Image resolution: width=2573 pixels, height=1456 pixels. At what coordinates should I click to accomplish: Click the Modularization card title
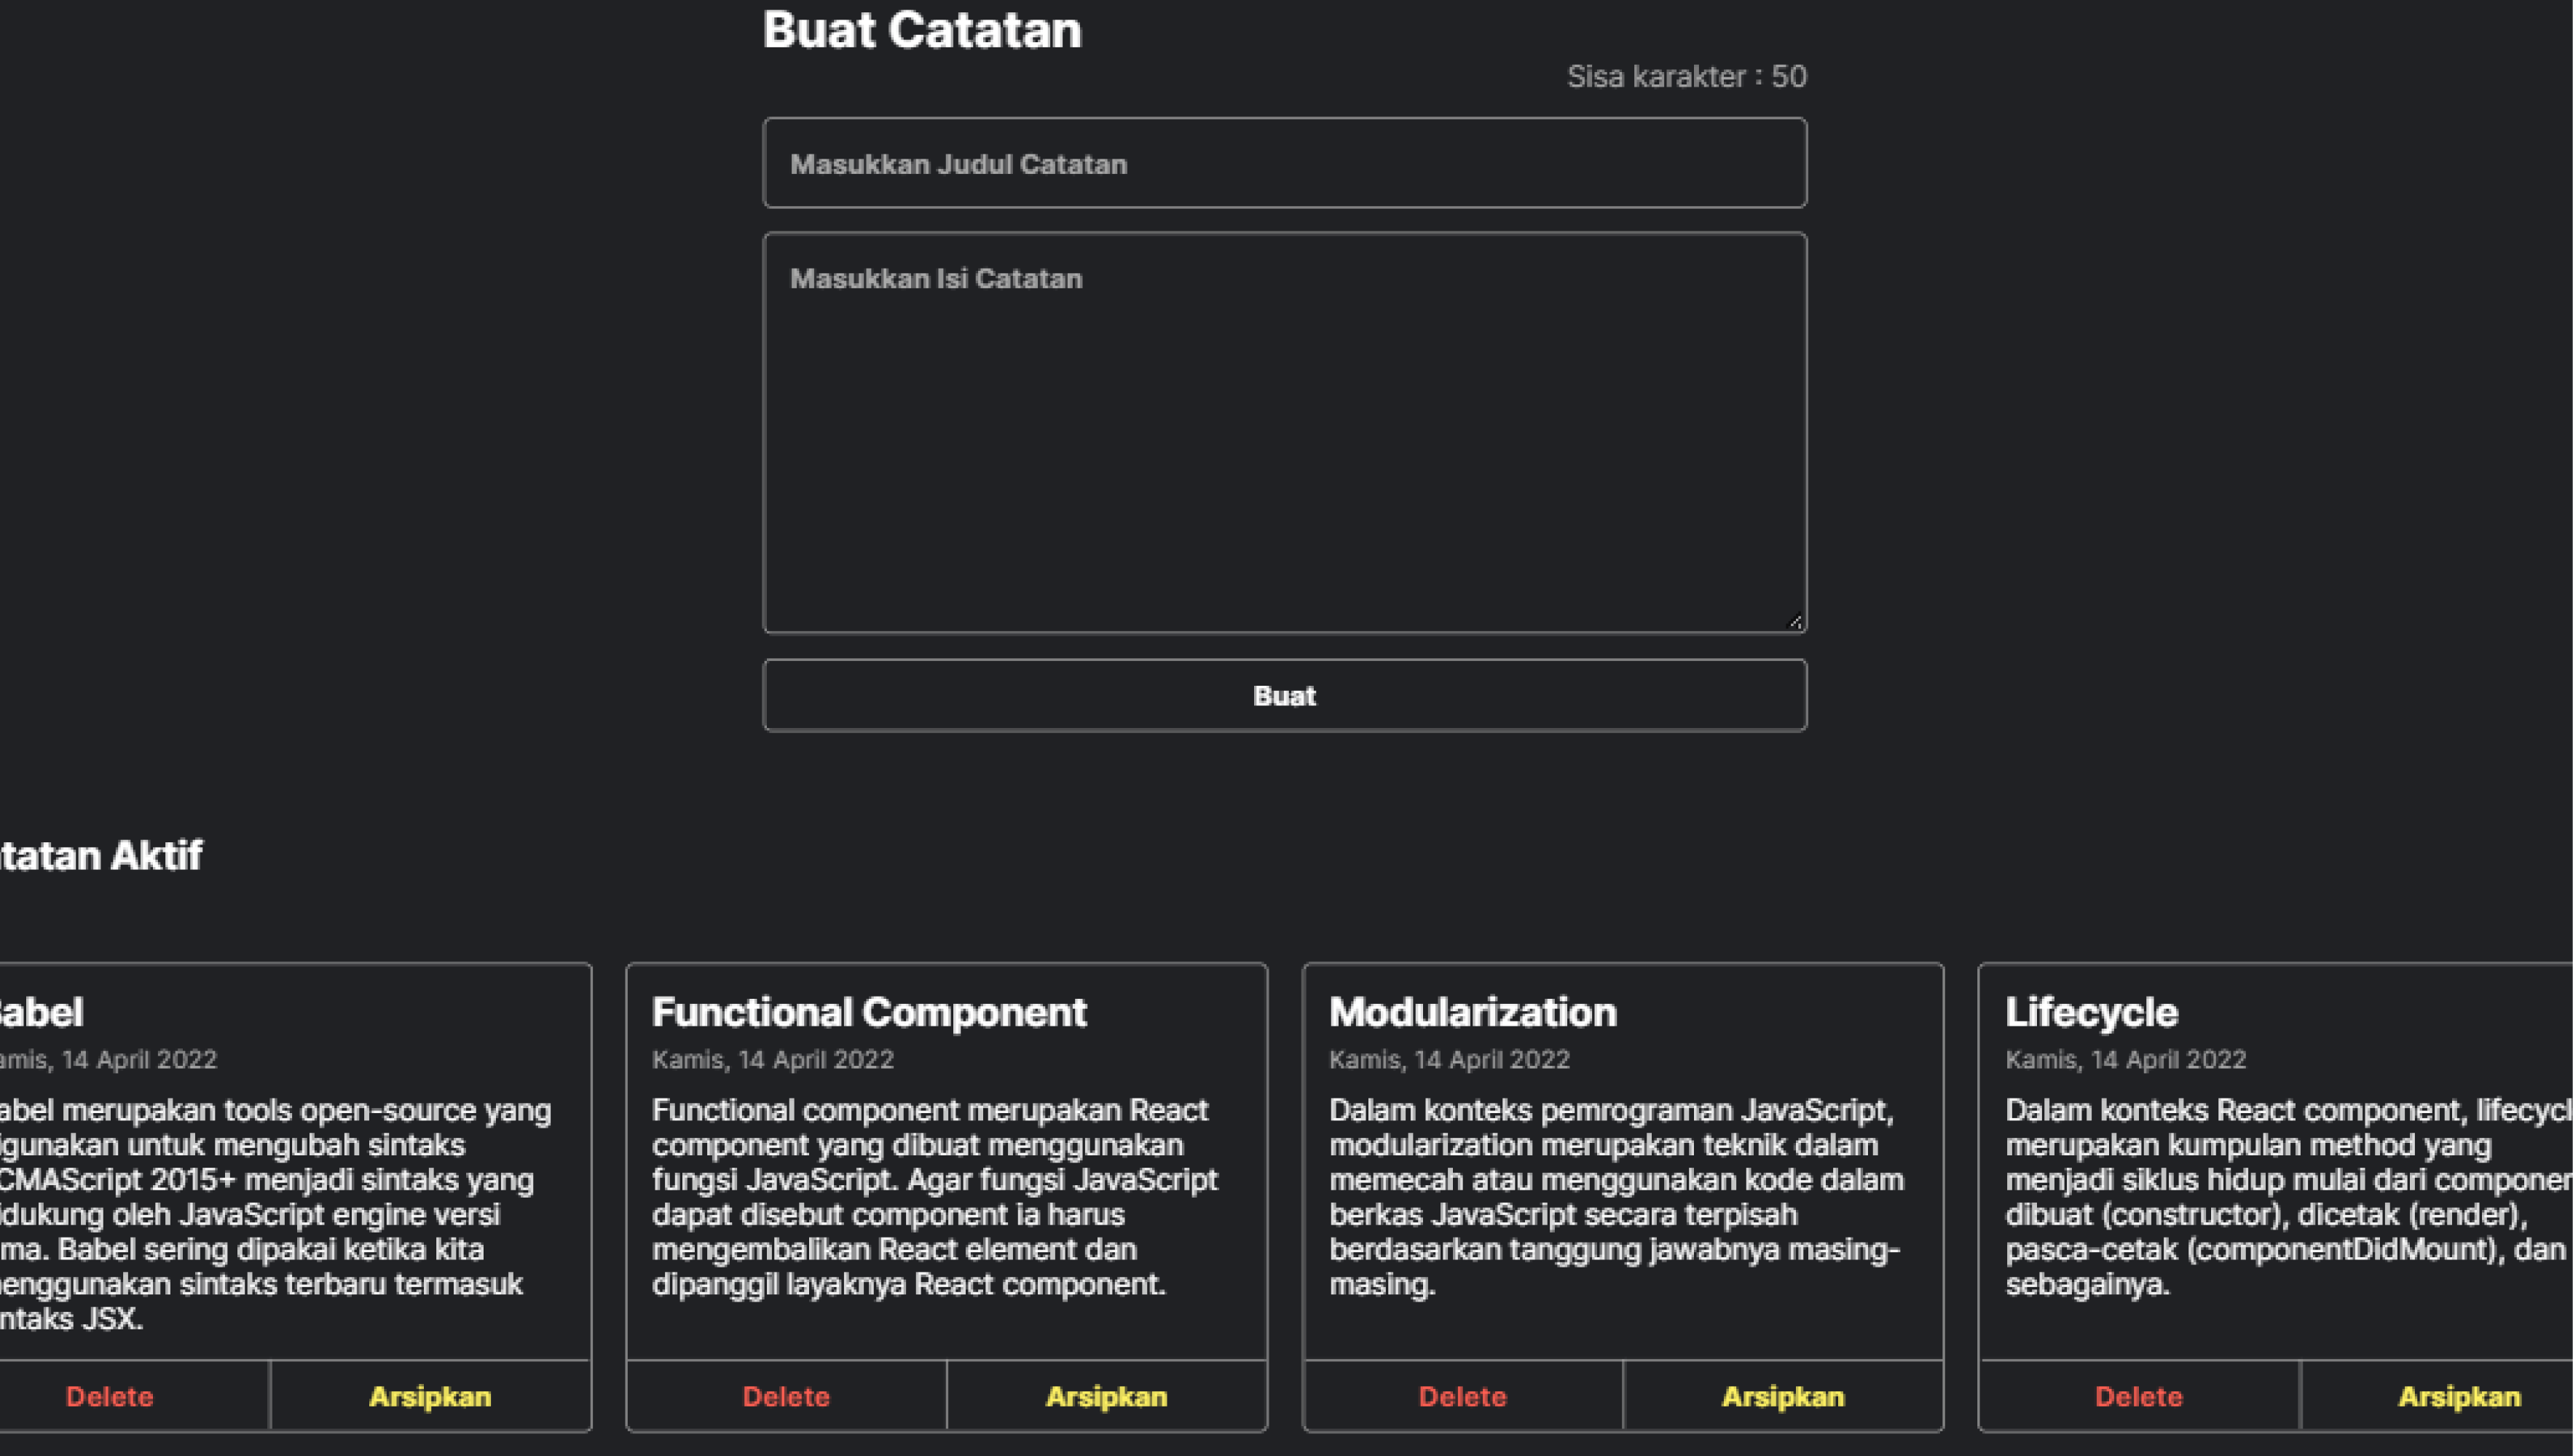tap(1473, 1012)
